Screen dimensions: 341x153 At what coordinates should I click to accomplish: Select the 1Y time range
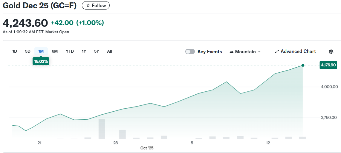[x=84, y=51]
